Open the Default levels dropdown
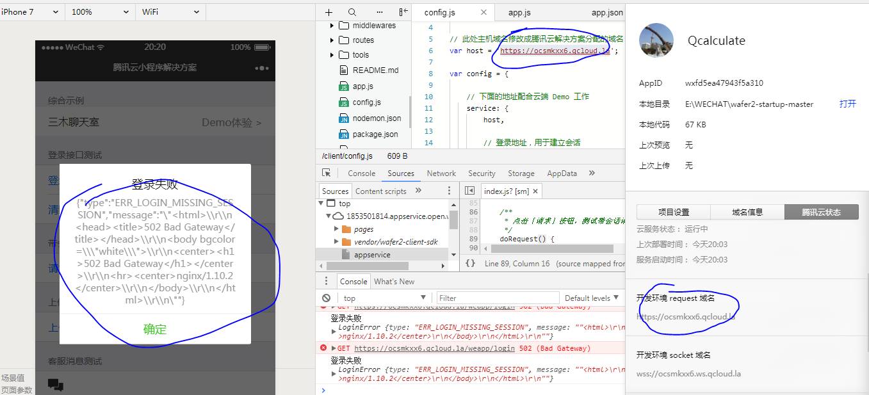The image size is (869, 395). 592,298
